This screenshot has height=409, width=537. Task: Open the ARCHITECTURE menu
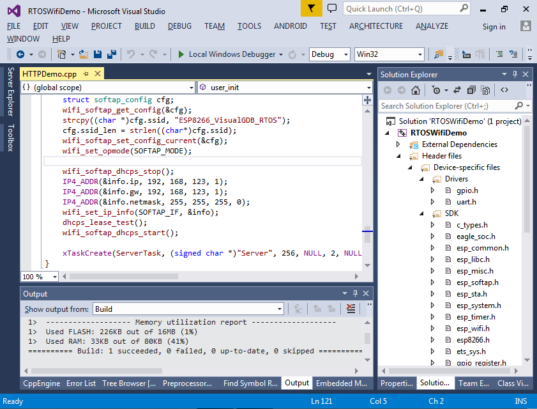(376, 26)
